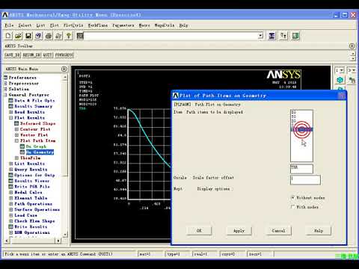
Task: Select the Without nodes radio option
Action: [x=293, y=198]
